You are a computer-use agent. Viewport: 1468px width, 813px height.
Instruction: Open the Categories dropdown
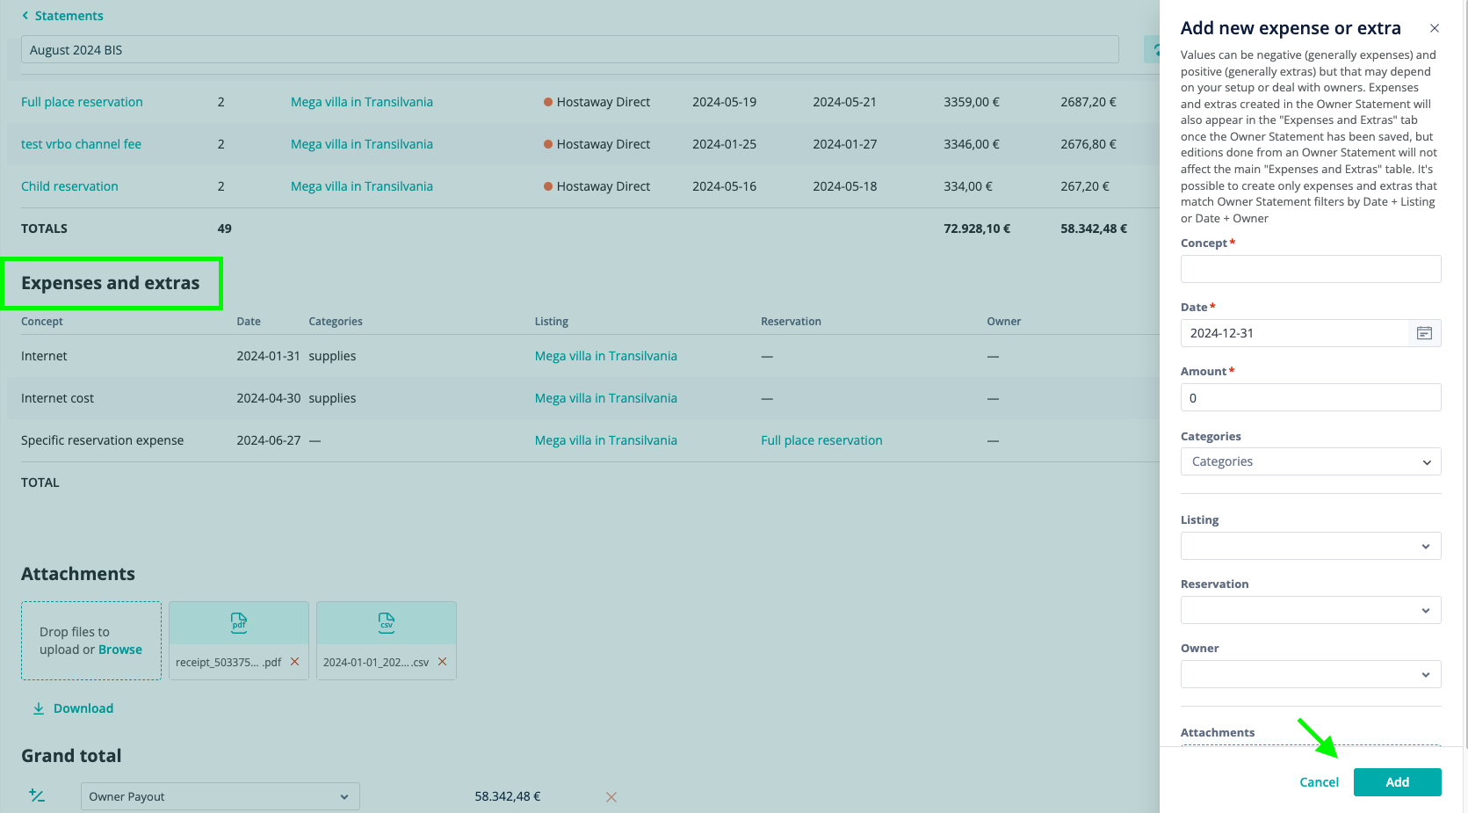click(x=1310, y=461)
